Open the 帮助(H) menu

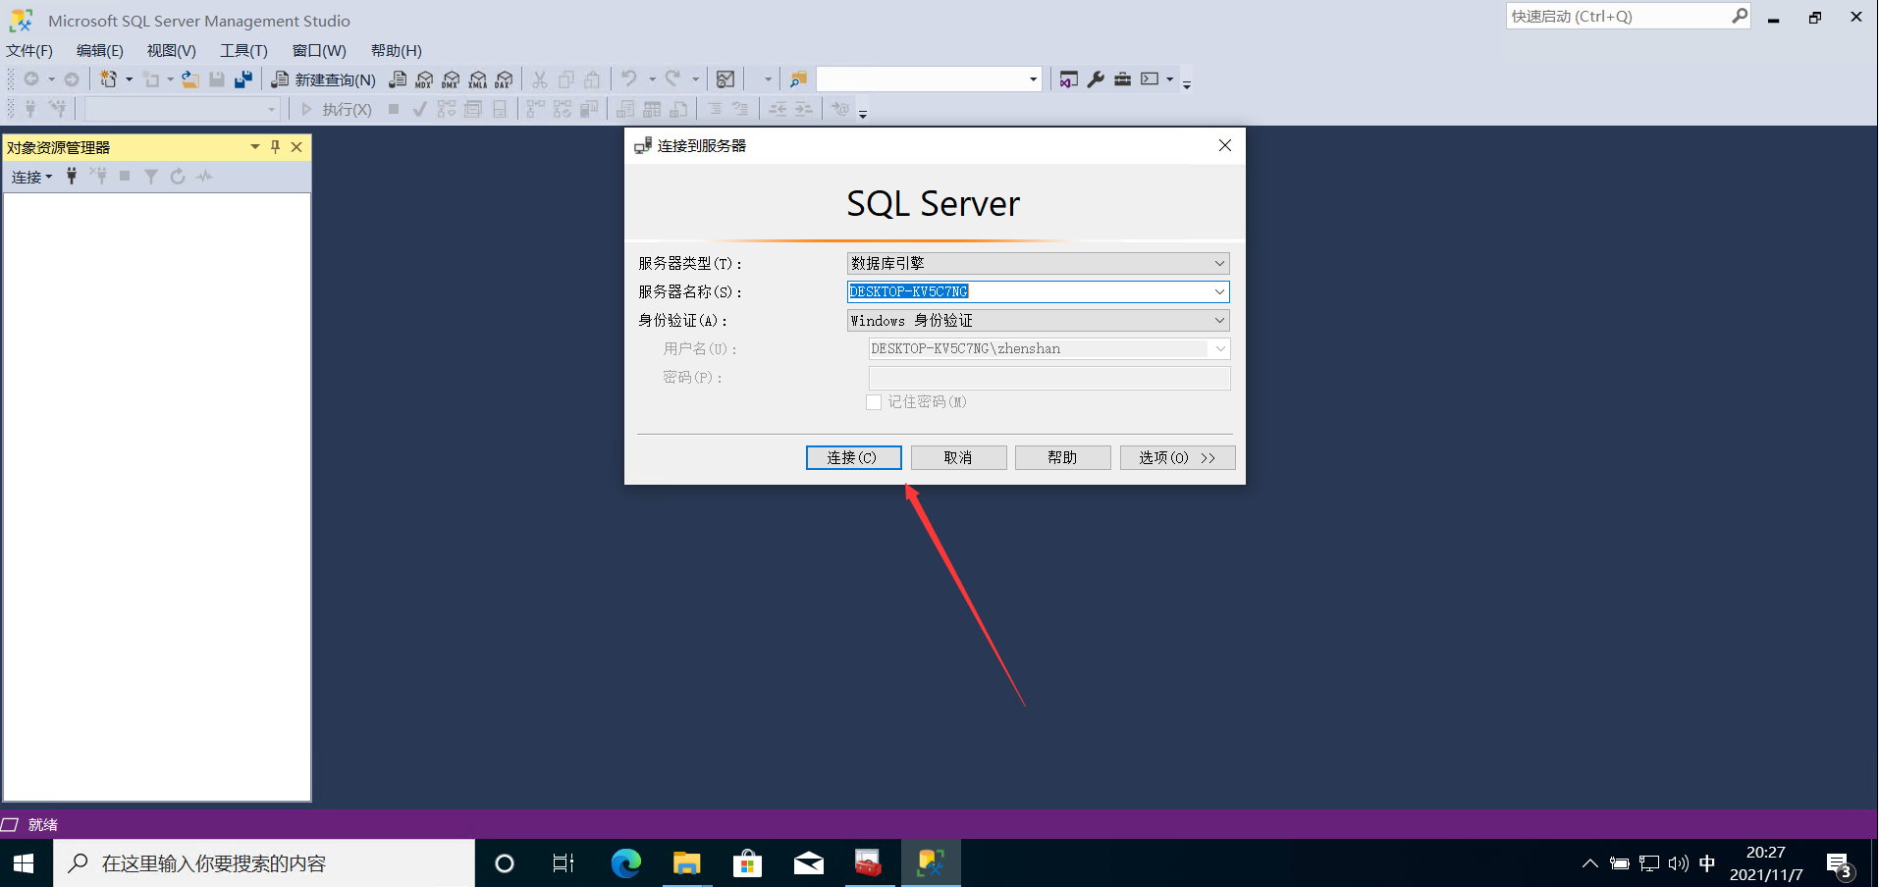pos(397,50)
